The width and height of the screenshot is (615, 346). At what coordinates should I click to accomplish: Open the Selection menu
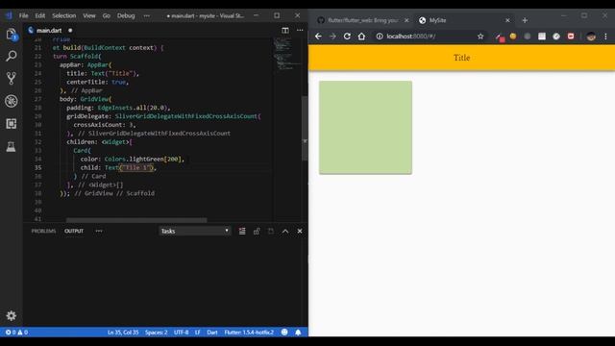pos(64,15)
